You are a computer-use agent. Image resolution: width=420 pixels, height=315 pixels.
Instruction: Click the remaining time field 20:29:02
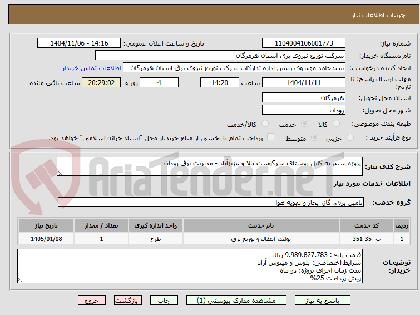[x=101, y=82]
